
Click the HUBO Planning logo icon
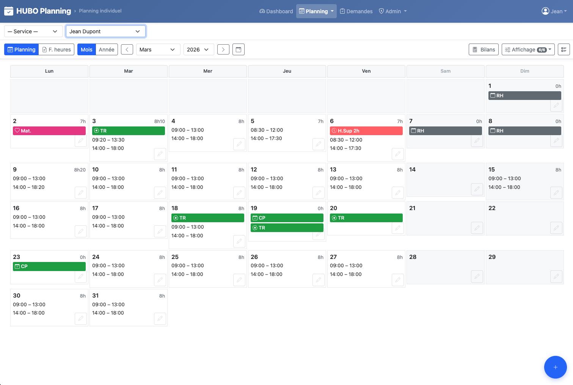(9, 11)
